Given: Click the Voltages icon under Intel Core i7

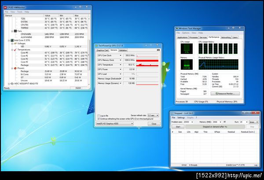Looking at the screenshot, I should point(15,43).
